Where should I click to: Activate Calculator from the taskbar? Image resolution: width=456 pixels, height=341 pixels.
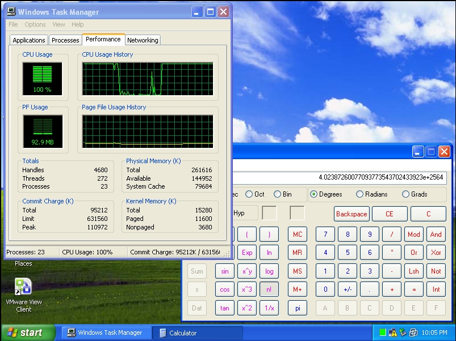(x=198, y=333)
